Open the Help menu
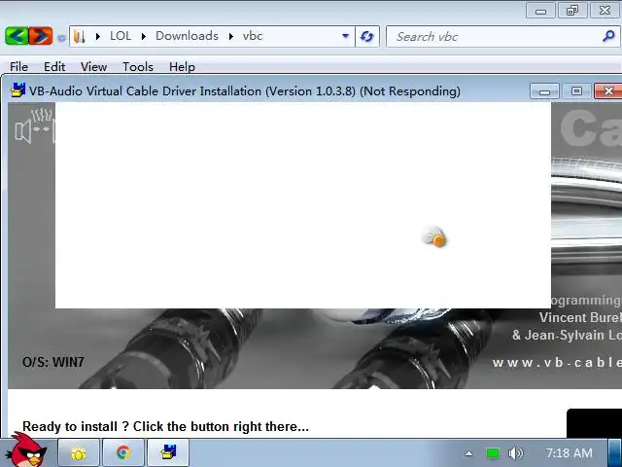 point(182,67)
